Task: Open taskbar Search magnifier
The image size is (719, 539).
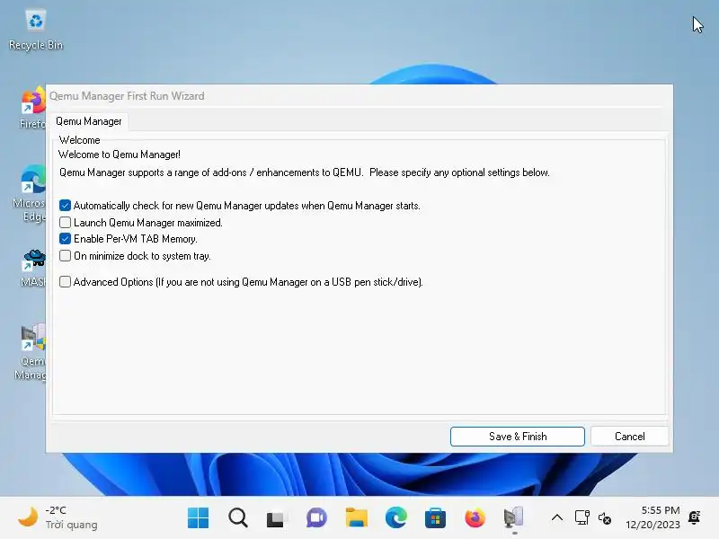Action: click(238, 518)
